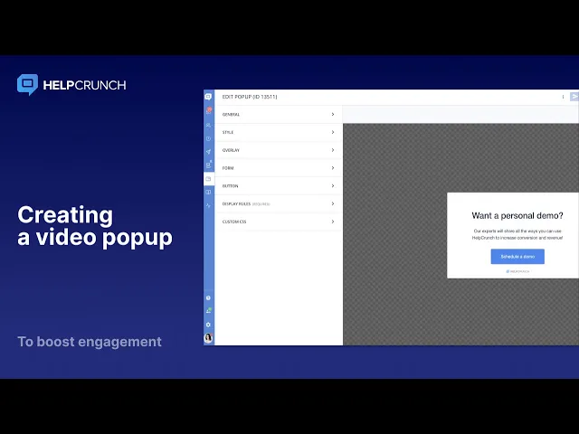
Task: Open the Reports pulse icon in the sidebar
Action: click(208, 205)
